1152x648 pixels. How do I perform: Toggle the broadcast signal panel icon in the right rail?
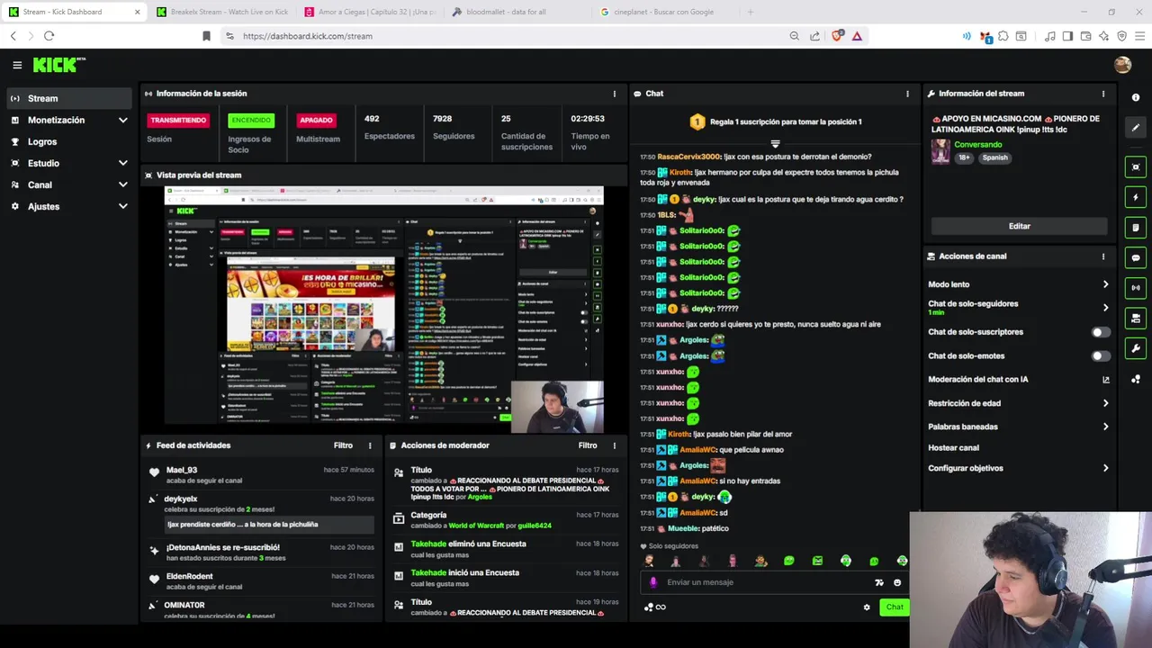1136,288
